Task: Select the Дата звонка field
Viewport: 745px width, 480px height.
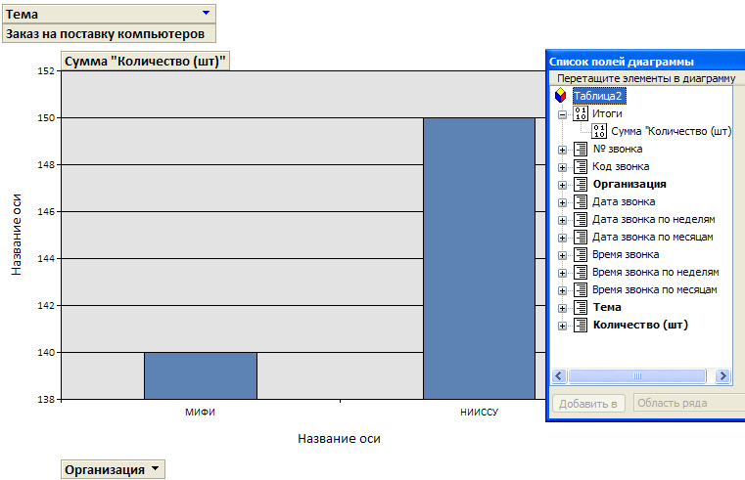Action: pos(624,201)
